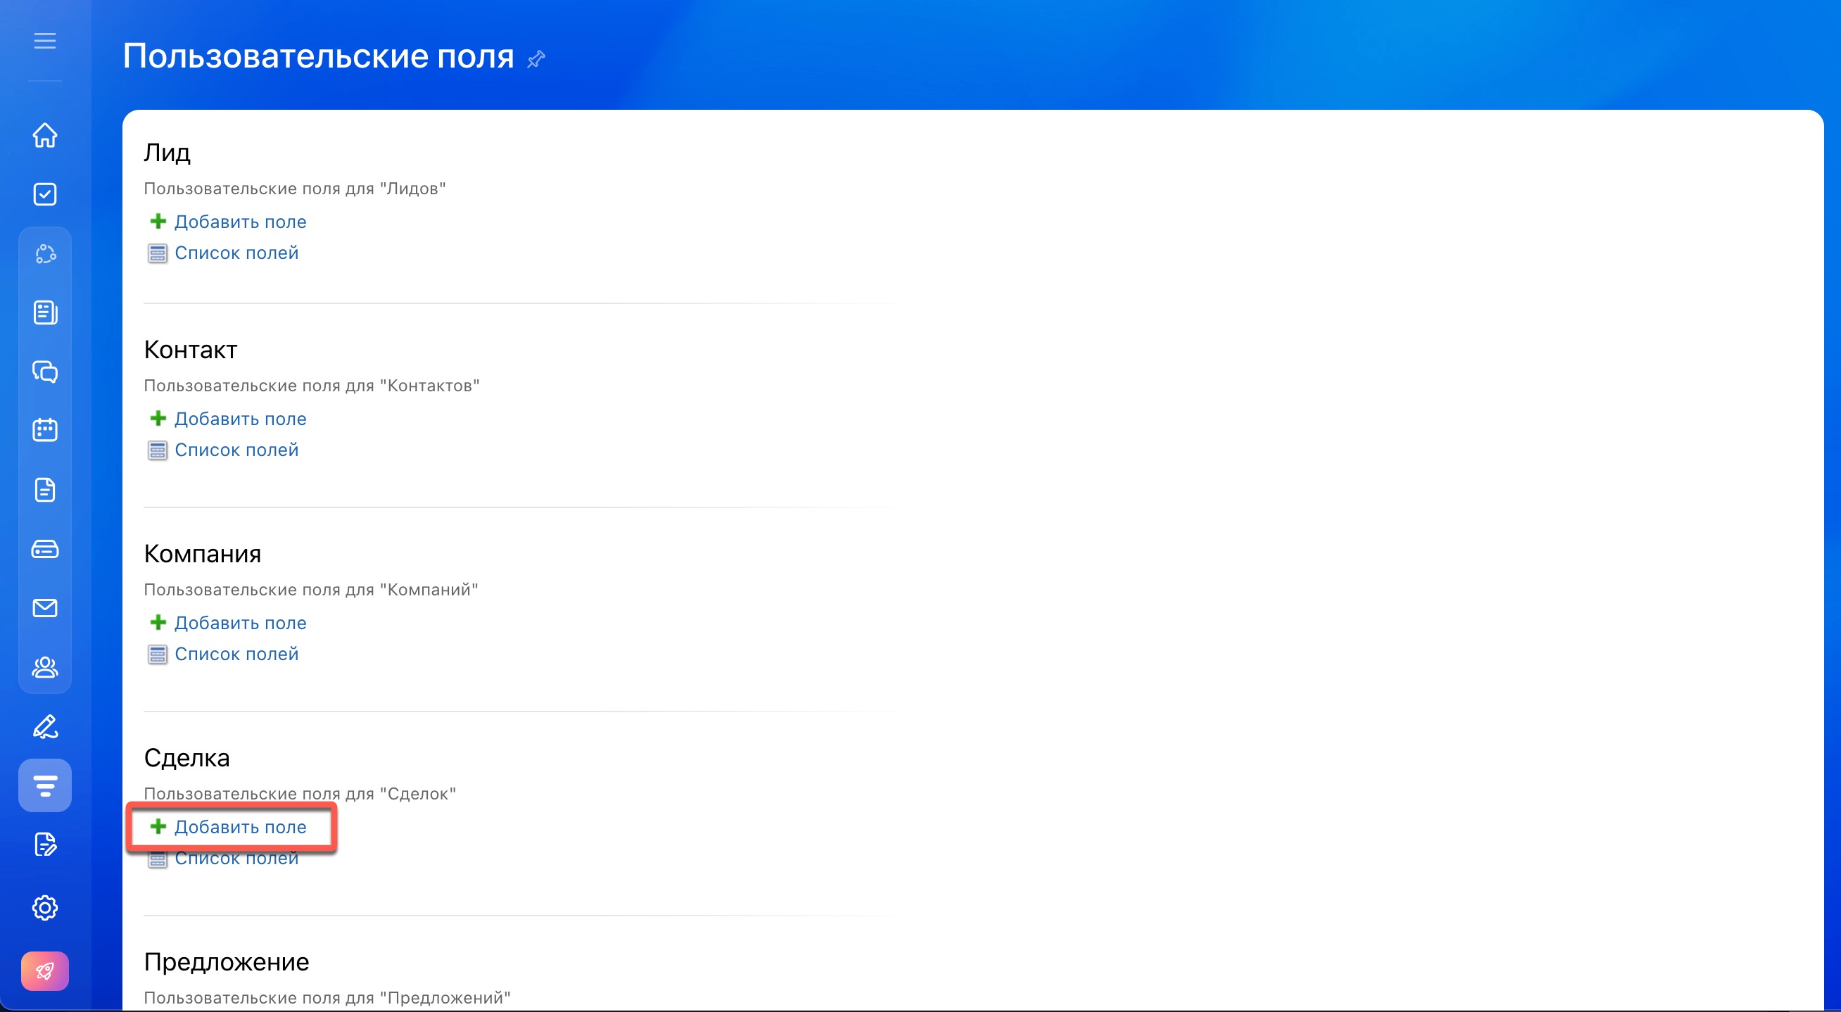This screenshot has width=1841, height=1012.
Task: Click the list icon under Компания
Action: point(157,654)
